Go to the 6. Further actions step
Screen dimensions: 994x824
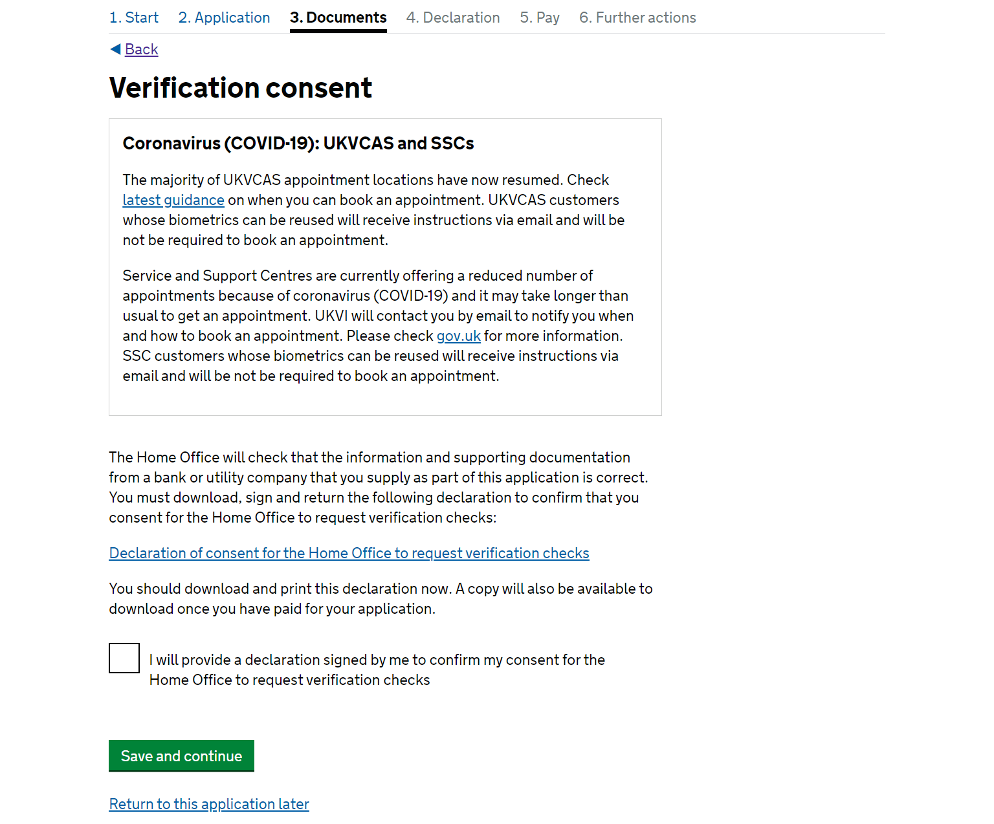[637, 17]
